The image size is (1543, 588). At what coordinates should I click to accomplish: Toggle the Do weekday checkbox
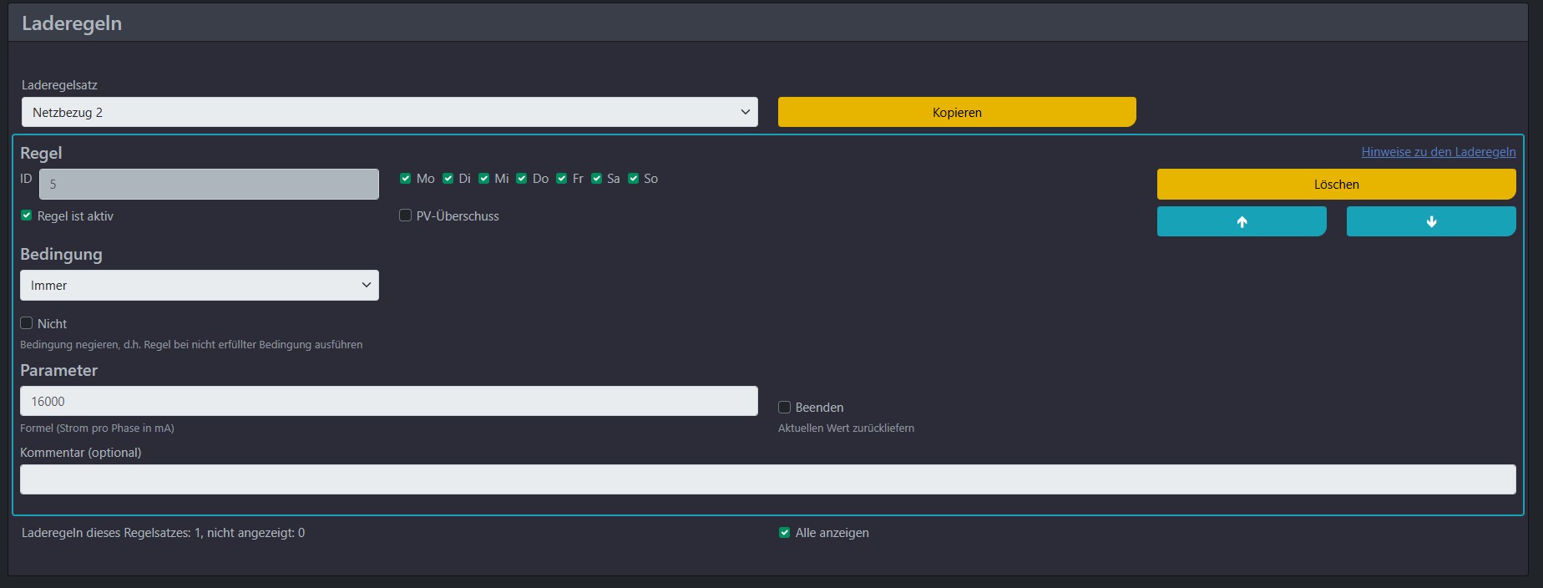(522, 179)
